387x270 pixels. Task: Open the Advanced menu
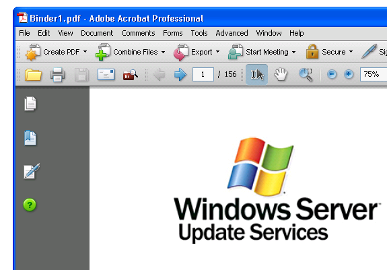click(x=232, y=33)
